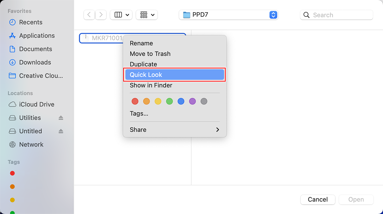Select Move to Trash in context menu
Image resolution: width=383 pixels, height=214 pixels.
click(150, 54)
